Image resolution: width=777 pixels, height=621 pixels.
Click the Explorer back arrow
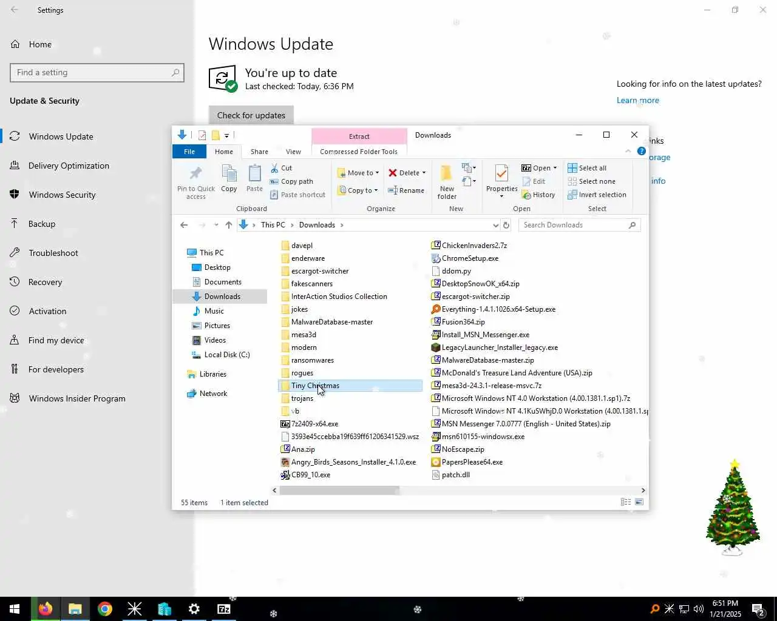tap(184, 225)
